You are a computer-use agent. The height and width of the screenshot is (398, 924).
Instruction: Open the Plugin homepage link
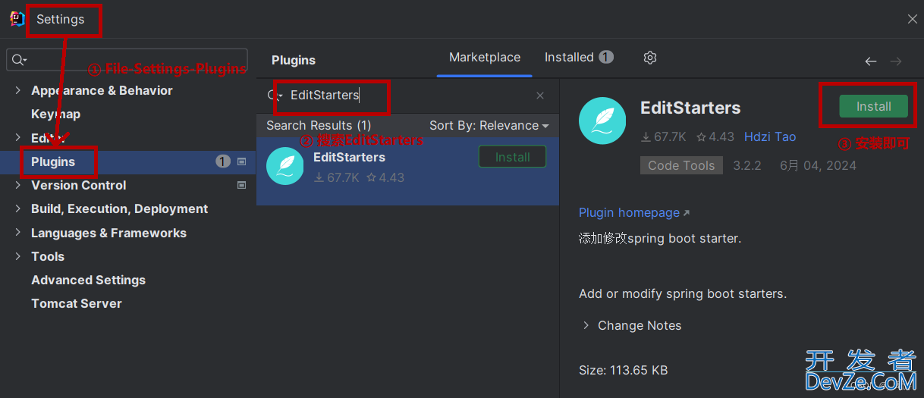[x=634, y=212]
